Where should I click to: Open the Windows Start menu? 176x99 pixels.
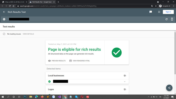coord(3,97)
